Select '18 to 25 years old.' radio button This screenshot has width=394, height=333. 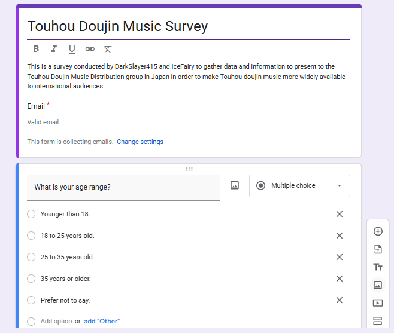pos(31,236)
